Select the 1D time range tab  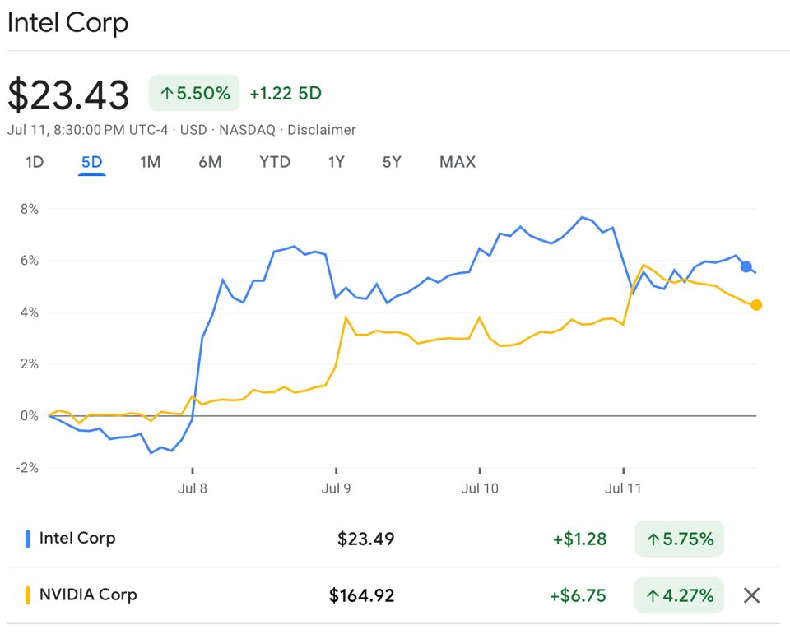point(35,162)
